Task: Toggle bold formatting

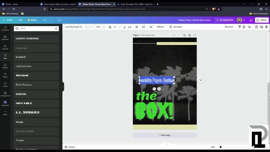Action: pyautogui.click(x=115, y=27)
